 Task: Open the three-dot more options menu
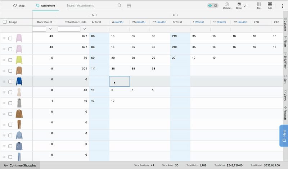coord(282,6)
